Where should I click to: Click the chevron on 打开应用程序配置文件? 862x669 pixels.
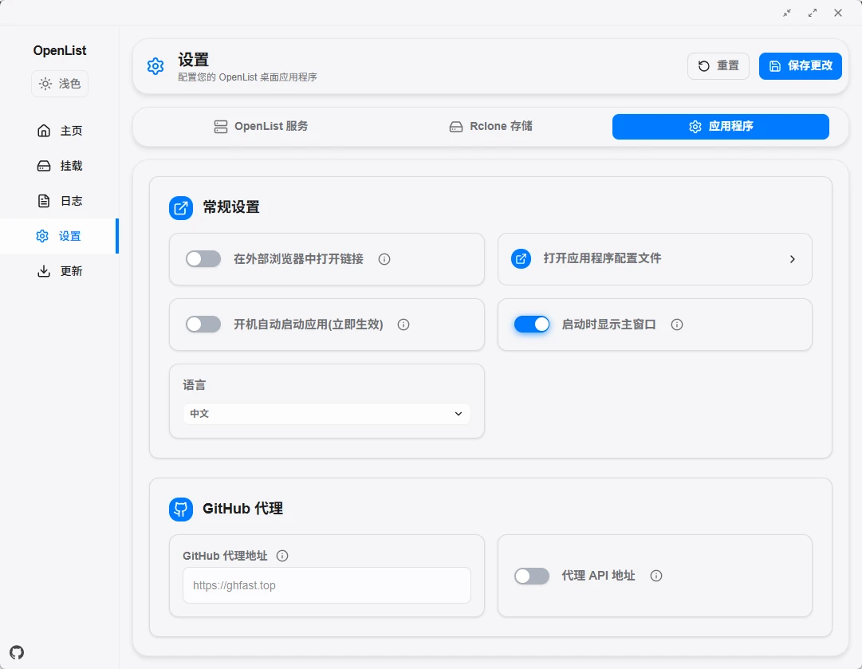792,259
